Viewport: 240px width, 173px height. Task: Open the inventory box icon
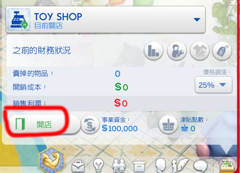pos(139,166)
